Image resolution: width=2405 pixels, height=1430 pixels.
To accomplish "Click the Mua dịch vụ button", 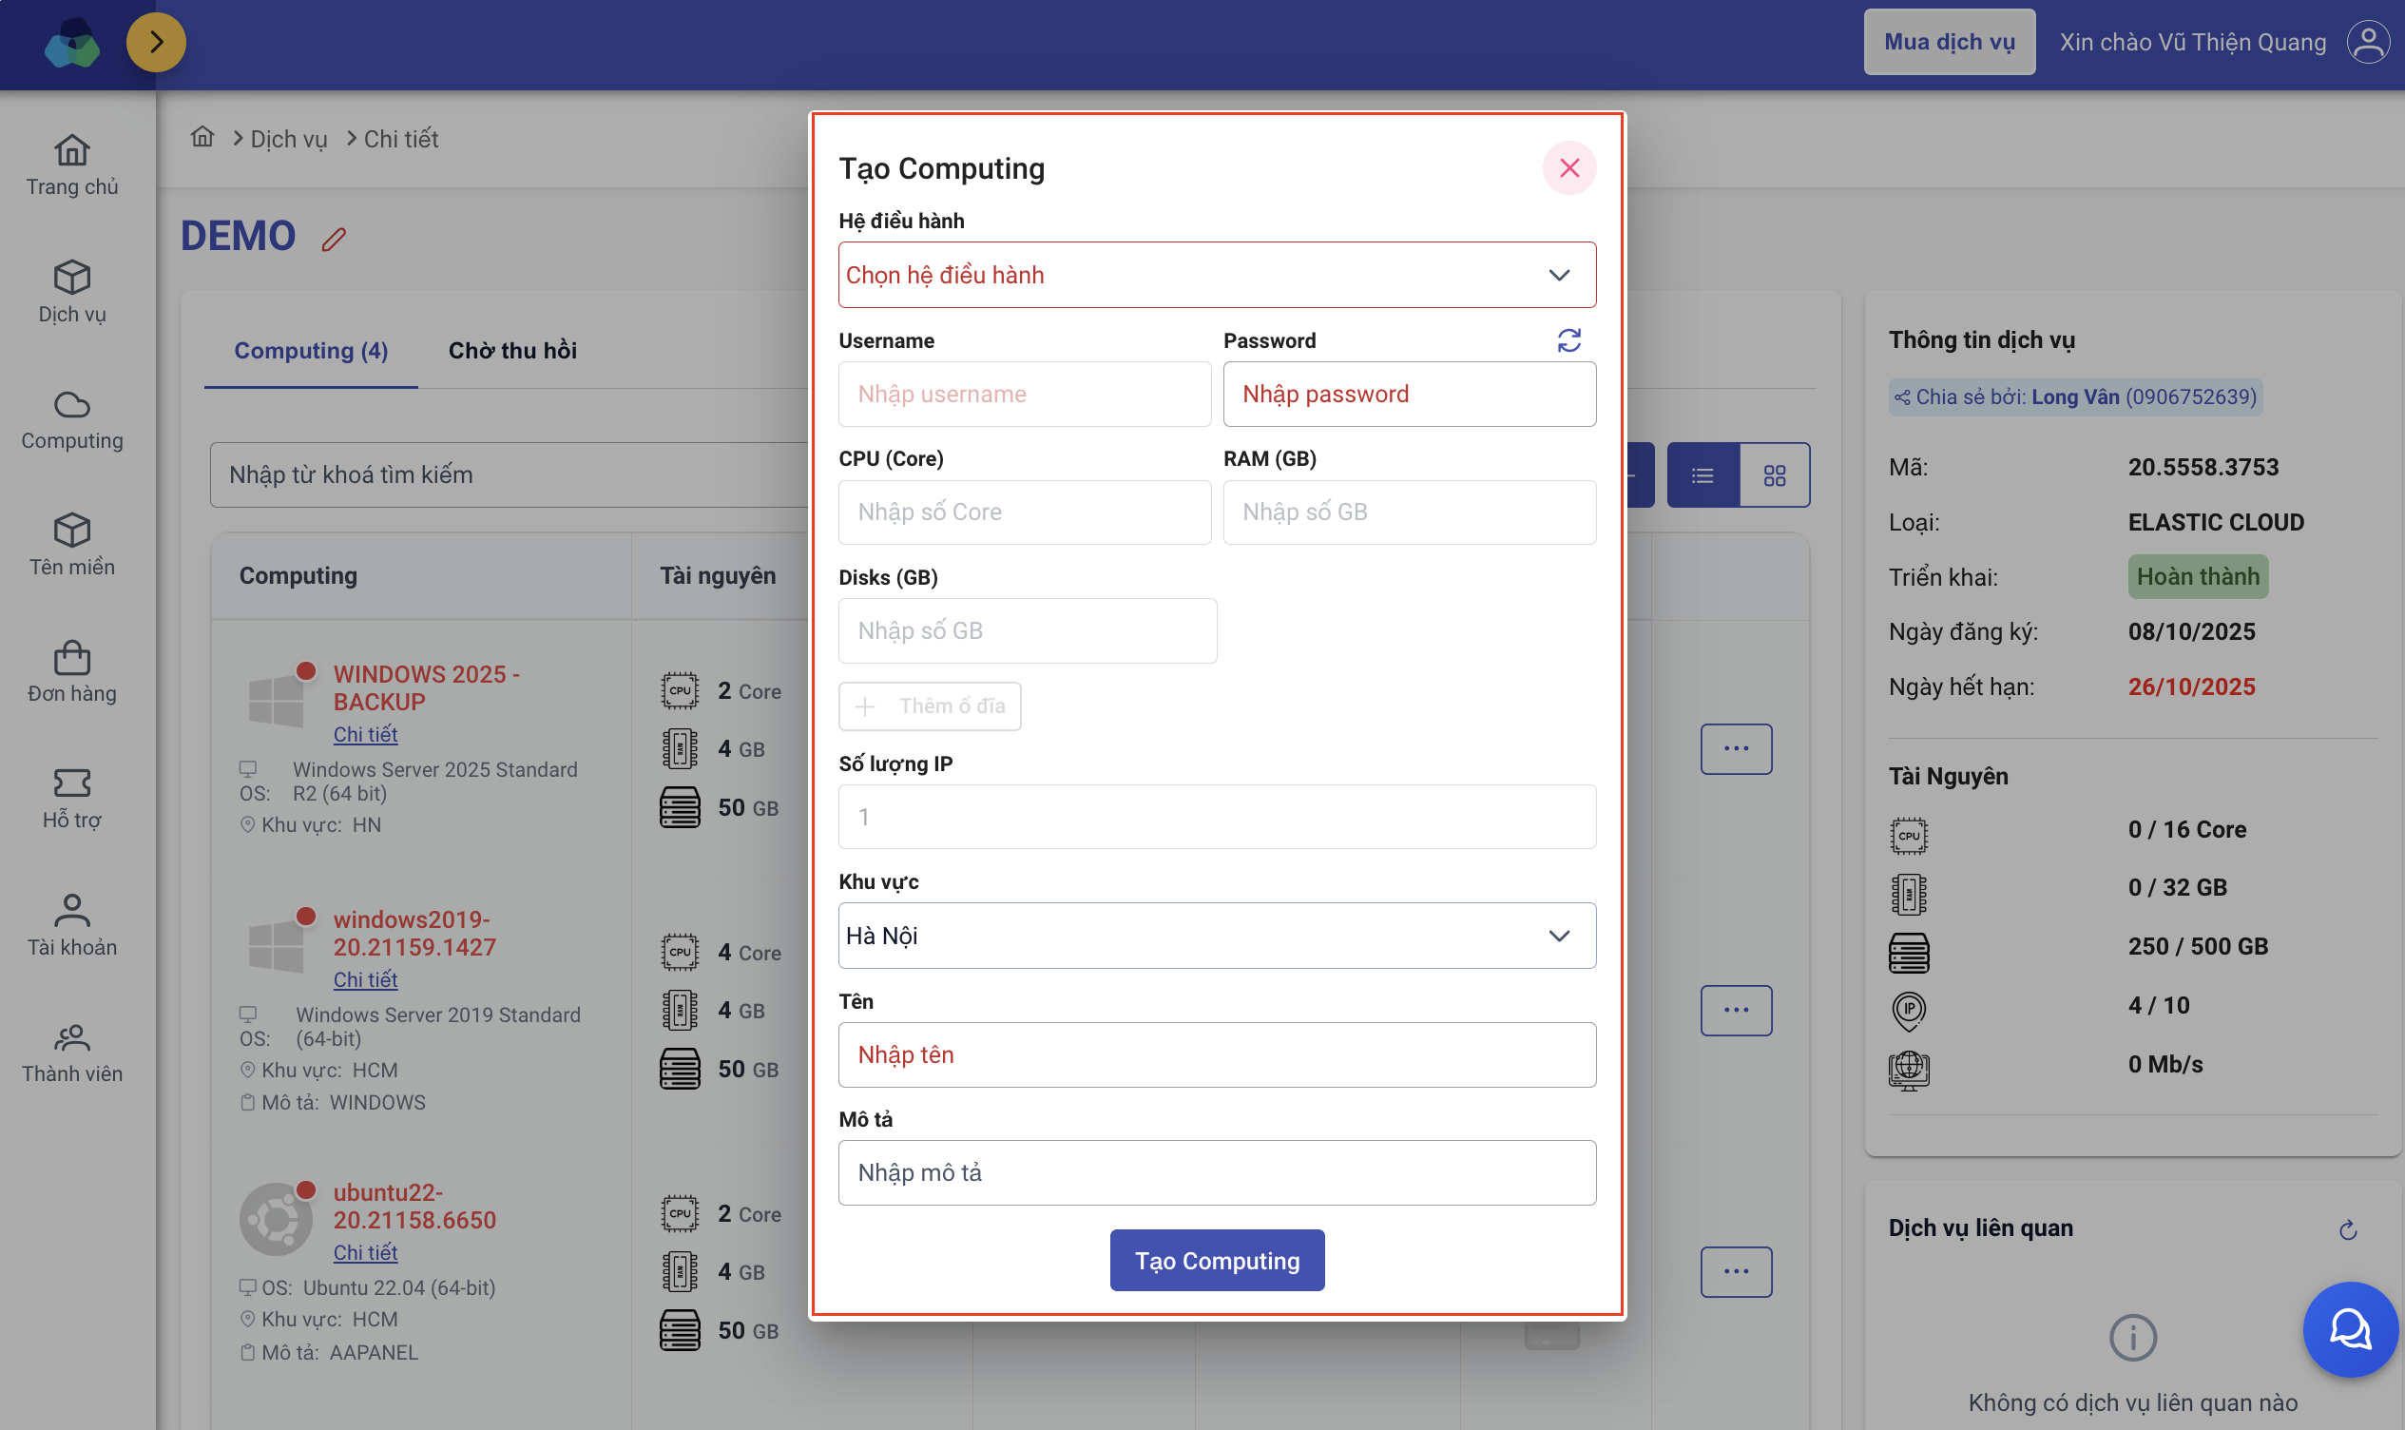I will pos(1949,43).
